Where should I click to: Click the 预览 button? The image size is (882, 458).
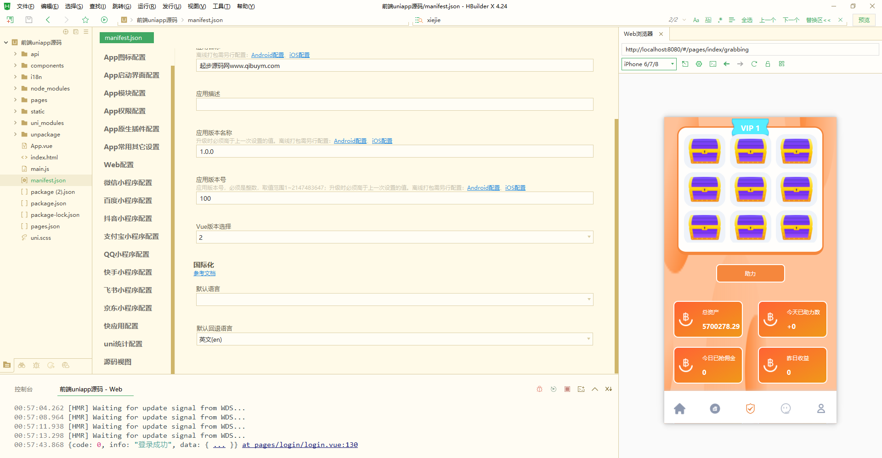pos(864,20)
